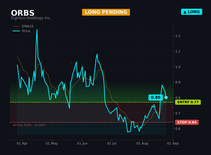Click the 01 Jun axis label
Image resolution: width=211 pixels, height=155 pixels.
pos(82,144)
